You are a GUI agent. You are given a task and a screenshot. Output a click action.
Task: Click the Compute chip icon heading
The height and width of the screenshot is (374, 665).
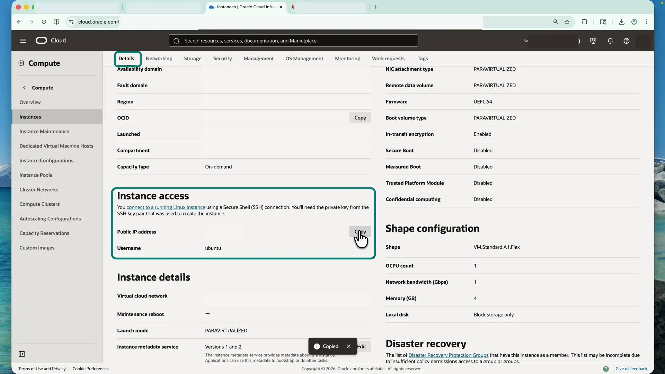21,63
